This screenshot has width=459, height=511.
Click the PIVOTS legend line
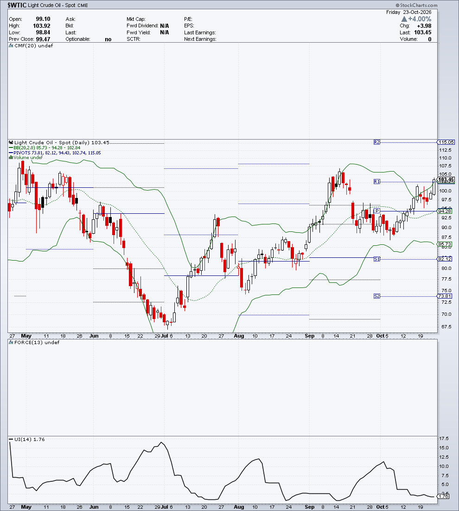point(55,153)
